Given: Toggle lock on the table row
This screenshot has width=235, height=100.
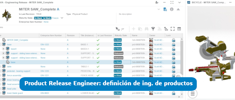Looking at the screenshot, I should [173, 66].
